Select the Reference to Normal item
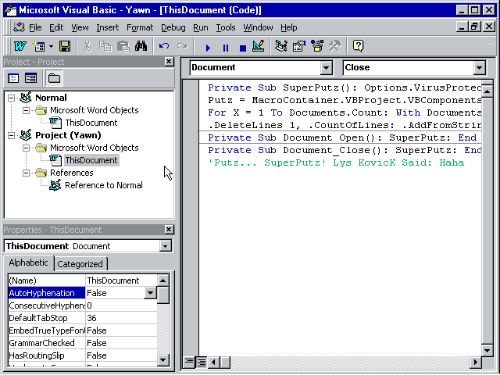Image resolution: width=500 pixels, height=375 pixels. [104, 185]
